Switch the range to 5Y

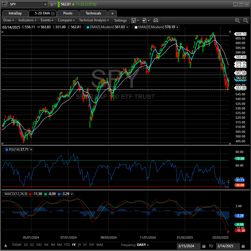point(85,245)
